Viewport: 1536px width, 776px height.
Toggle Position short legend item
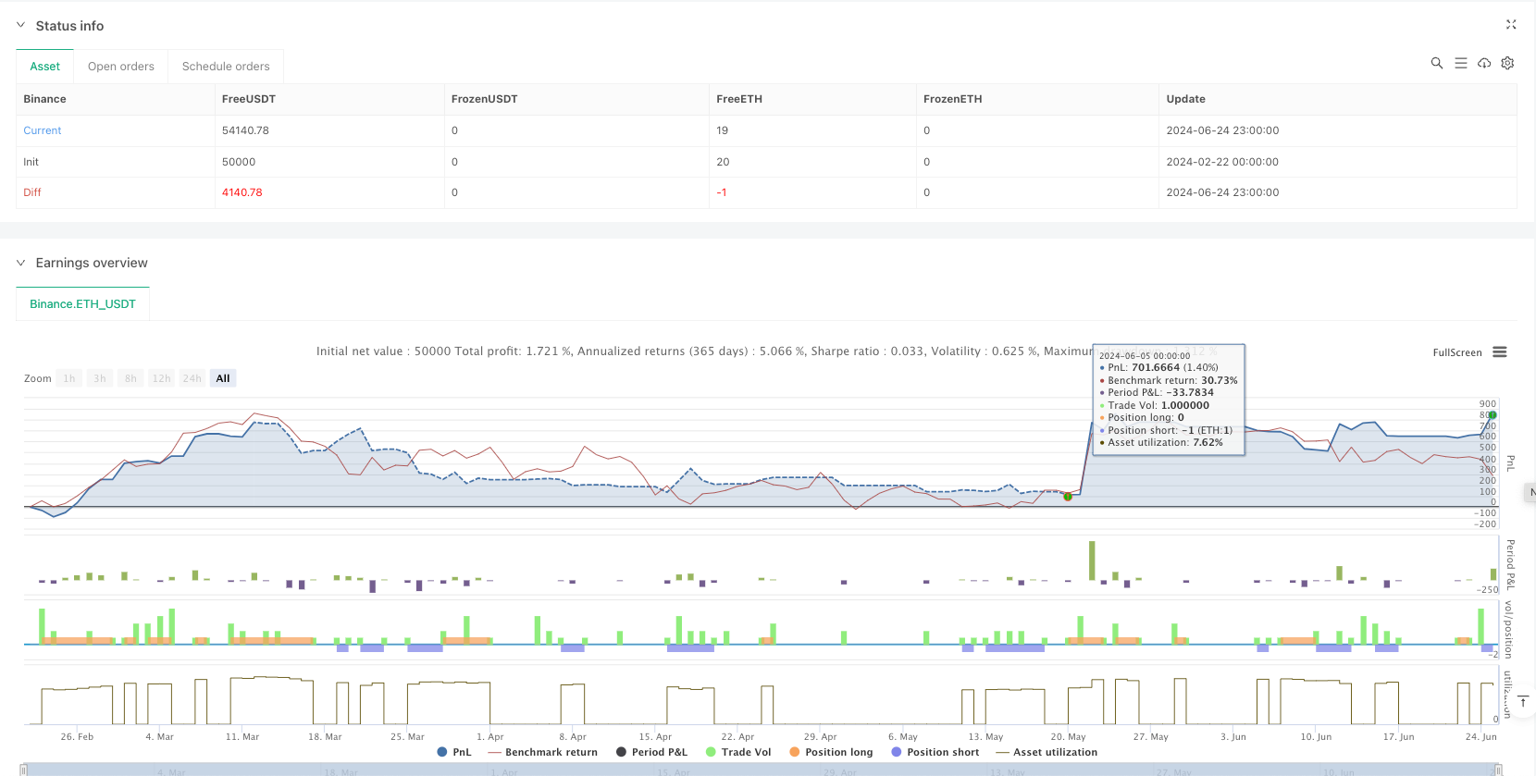click(935, 752)
